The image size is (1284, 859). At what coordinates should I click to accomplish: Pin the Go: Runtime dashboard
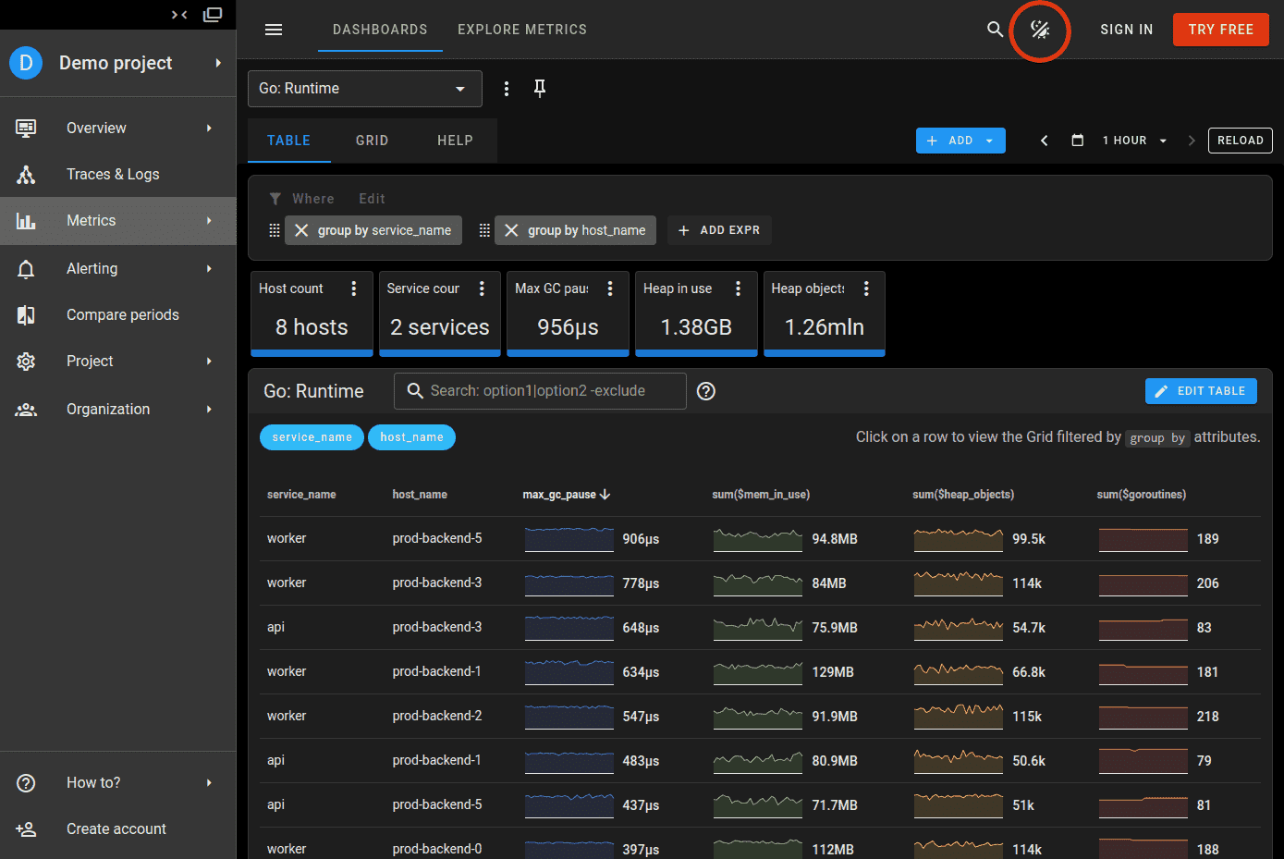pyautogui.click(x=540, y=89)
